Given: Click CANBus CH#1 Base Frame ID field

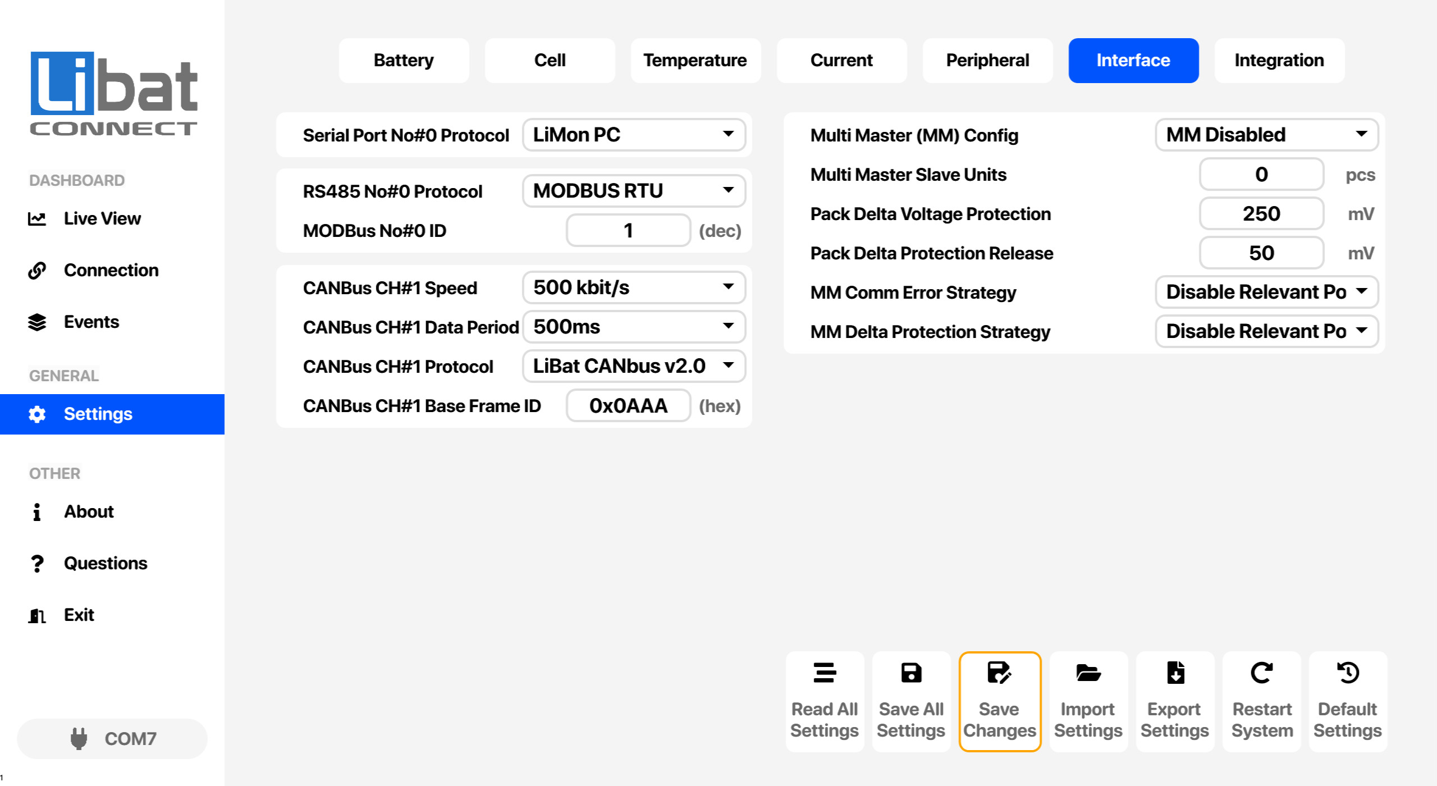Looking at the screenshot, I should click(628, 405).
